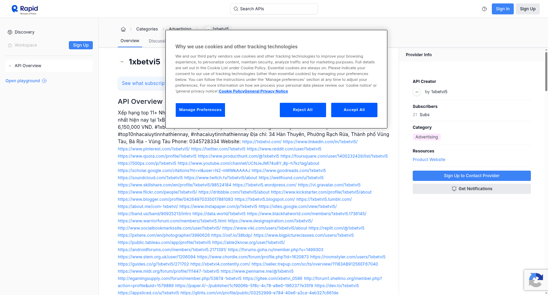Open the Foursquare list link

click(x=334, y=156)
